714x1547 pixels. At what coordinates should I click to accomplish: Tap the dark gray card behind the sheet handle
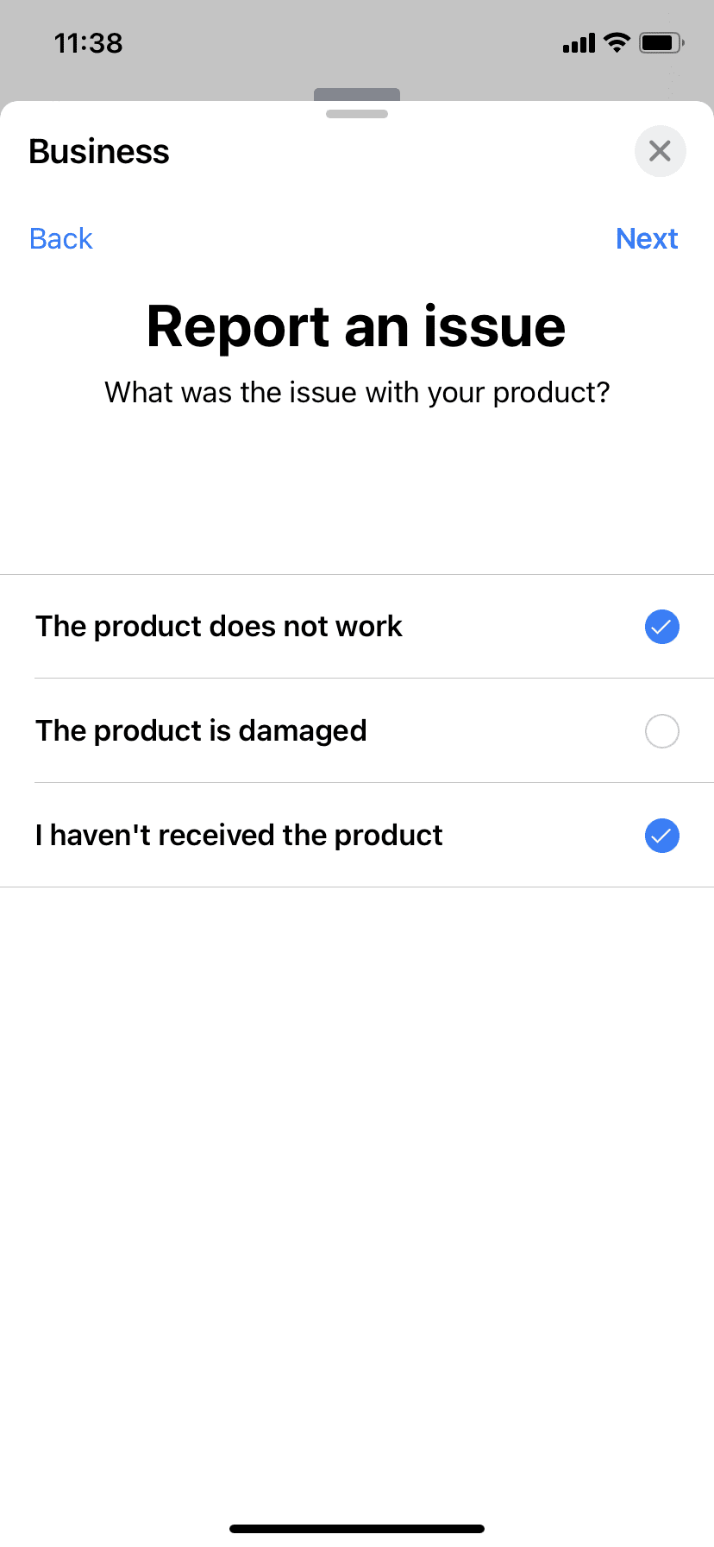[x=357, y=94]
